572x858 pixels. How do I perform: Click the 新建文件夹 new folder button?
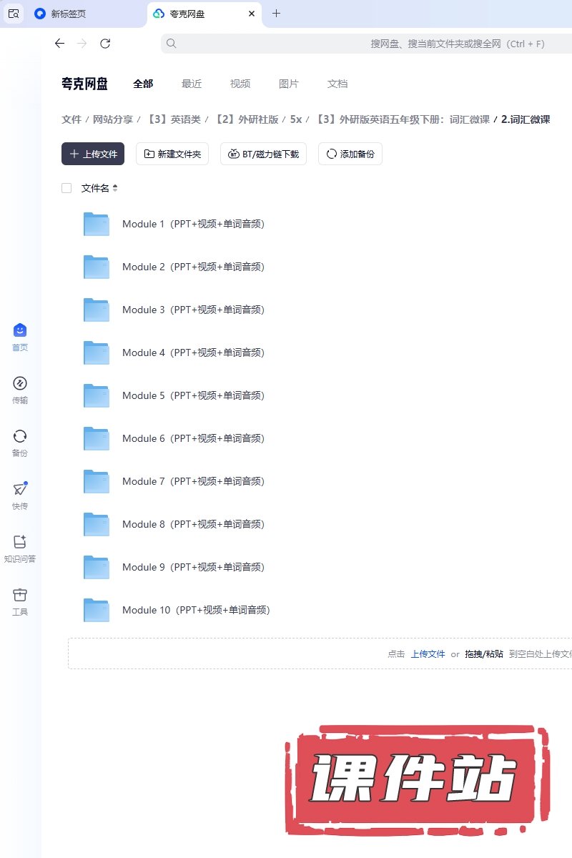point(172,154)
